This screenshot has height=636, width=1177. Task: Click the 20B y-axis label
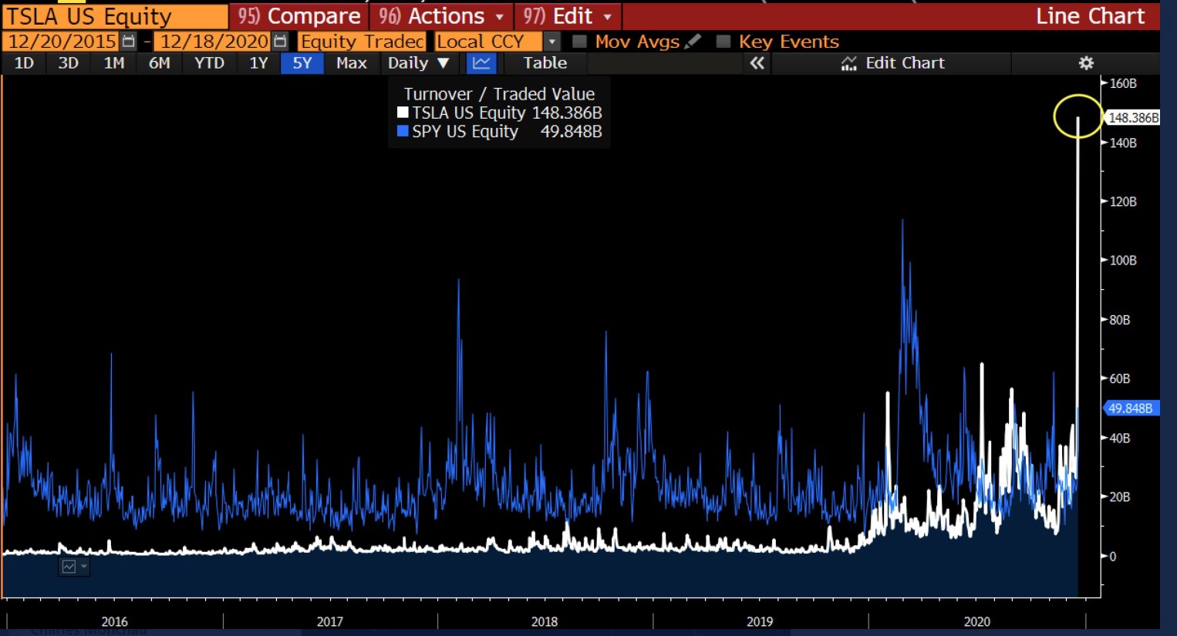1120,497
